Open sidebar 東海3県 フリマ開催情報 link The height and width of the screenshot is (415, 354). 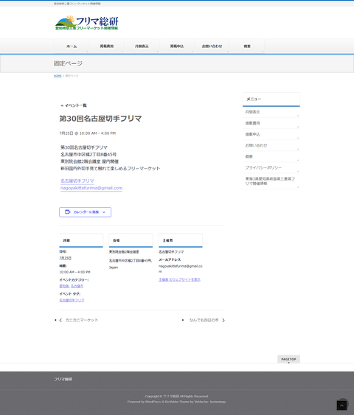[271, 181]
